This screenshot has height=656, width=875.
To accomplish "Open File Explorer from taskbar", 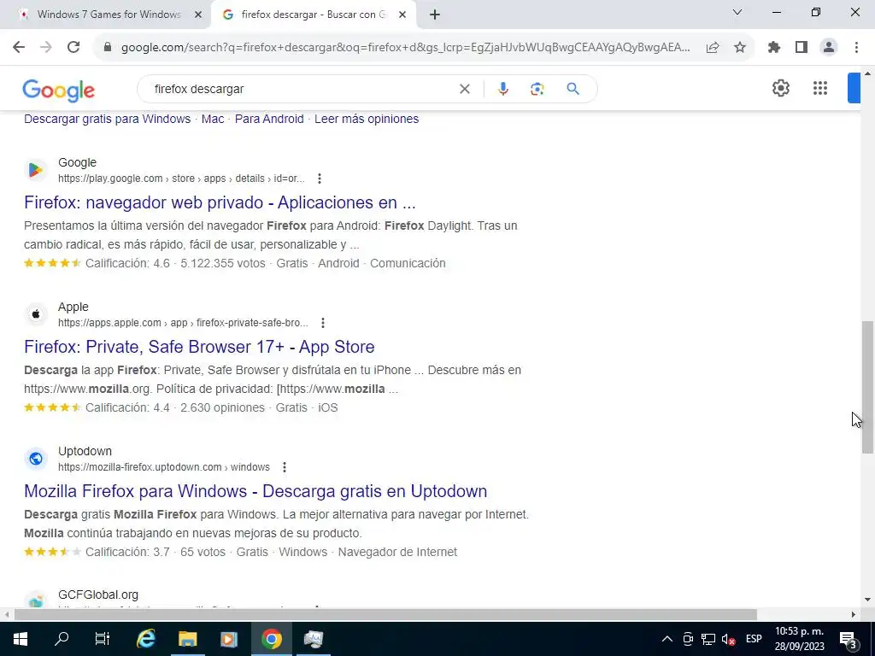I will click(187, 639).
